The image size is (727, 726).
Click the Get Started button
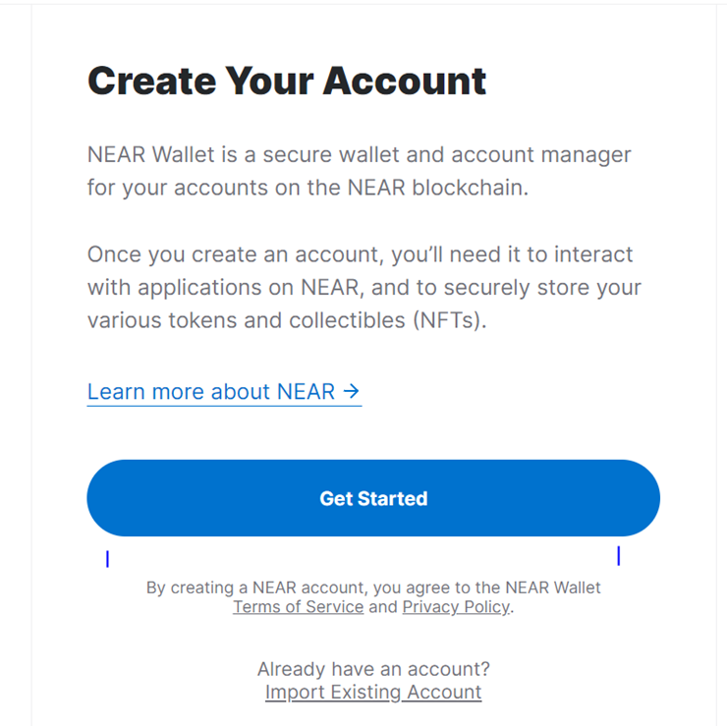pyautogui.click(x=373, y=498)
